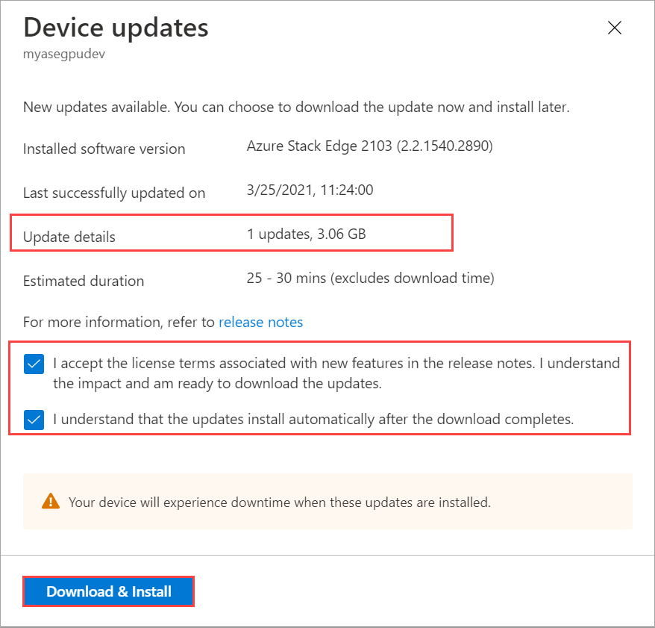Select the Update details row

point(69,237)
